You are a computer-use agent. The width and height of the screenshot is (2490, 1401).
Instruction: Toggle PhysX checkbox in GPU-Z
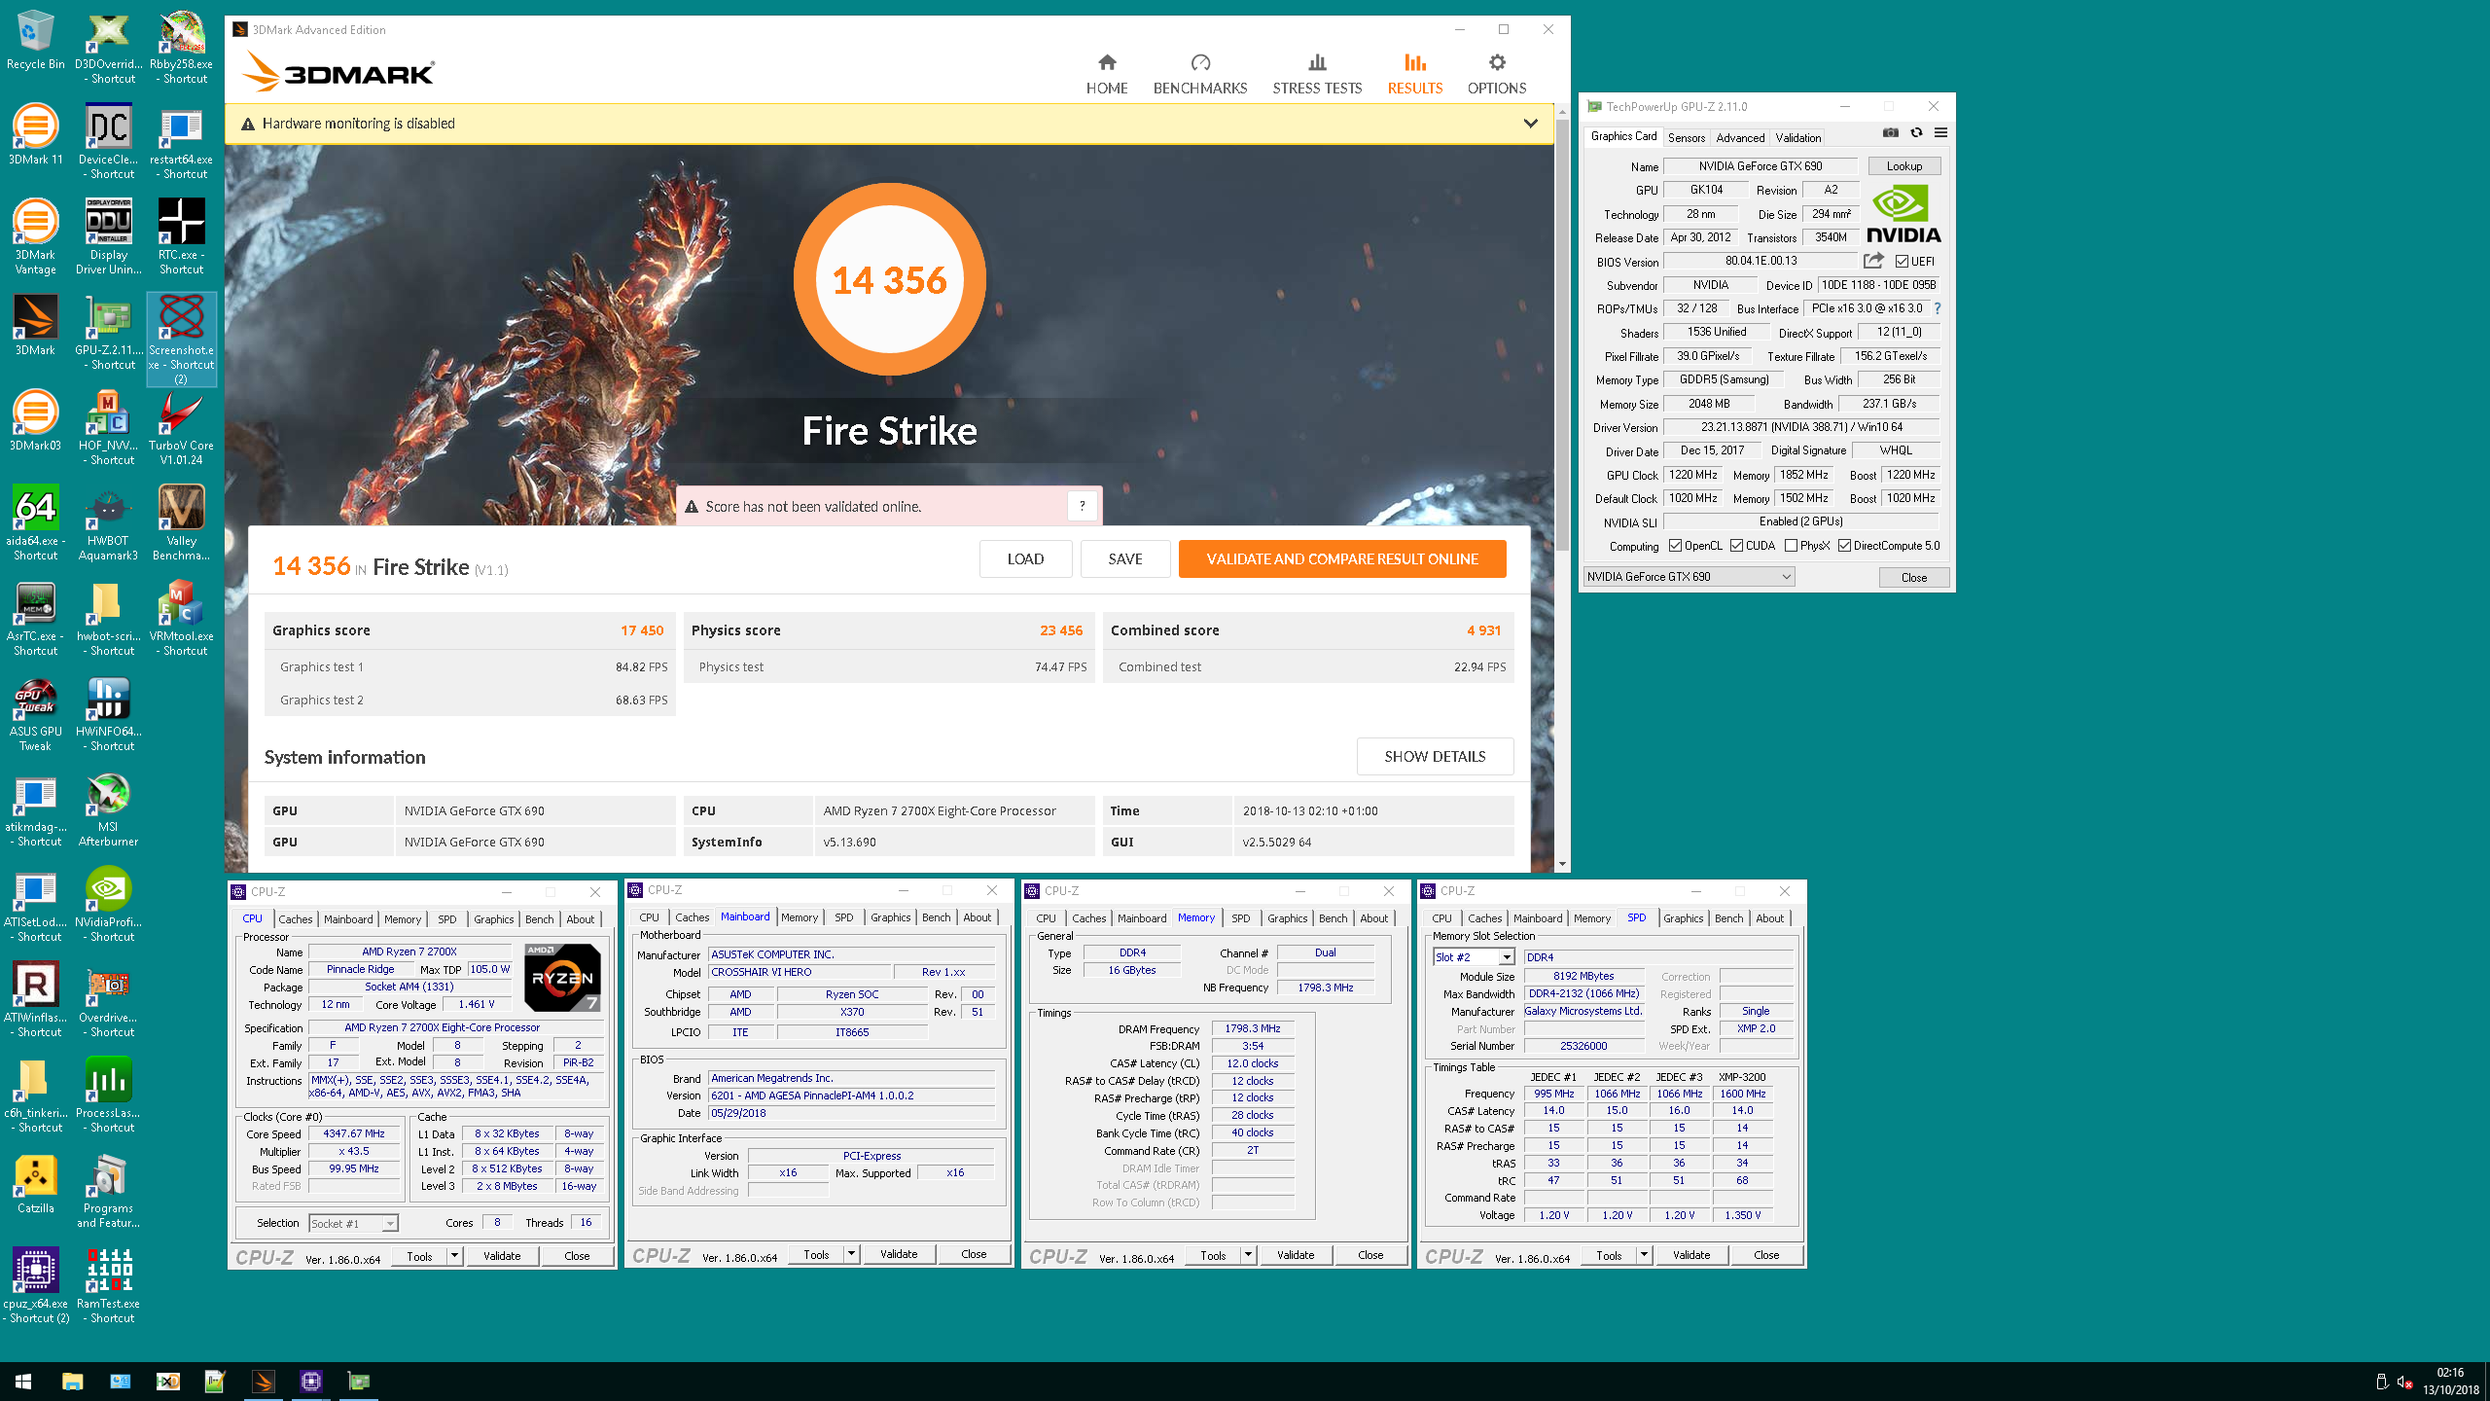pyautogui.click(x=1791, y=546)
